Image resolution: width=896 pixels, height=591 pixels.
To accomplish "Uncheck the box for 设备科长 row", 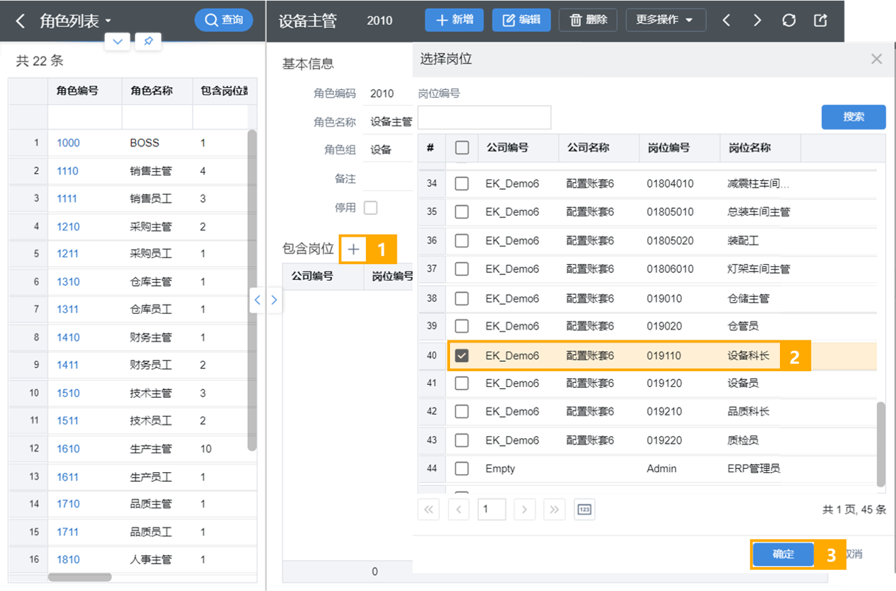I will pyautogui.click(x=462, y=356).
